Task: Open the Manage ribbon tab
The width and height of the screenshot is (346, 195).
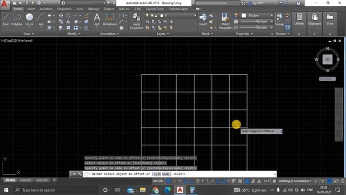Action: click(x=94, y=9)
